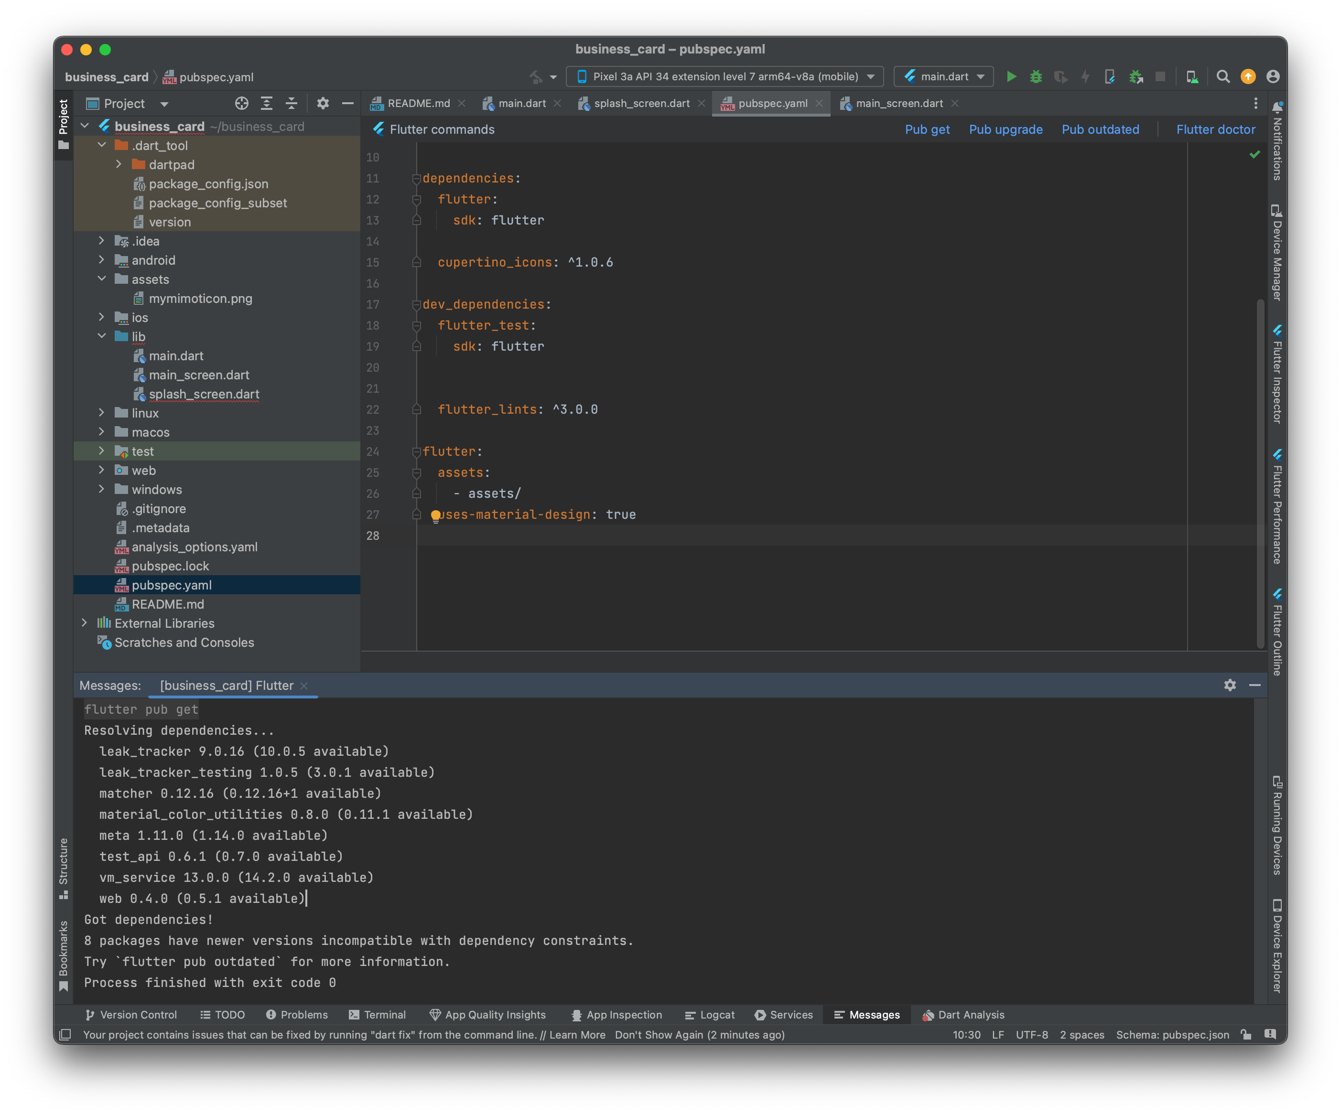The width and height of the screenshot is (1341, 1115).
Task: Click the editor vertical scrollbar
Action: (x=1260, y=472)
